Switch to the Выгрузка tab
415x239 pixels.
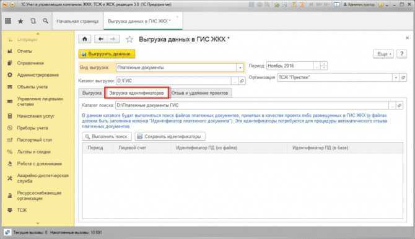[x=92, y=93]
